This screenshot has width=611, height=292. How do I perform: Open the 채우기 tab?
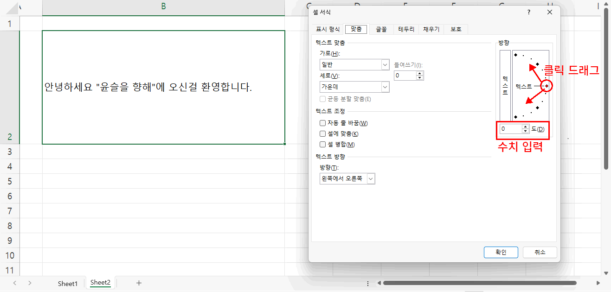click(x=431, y=29)
